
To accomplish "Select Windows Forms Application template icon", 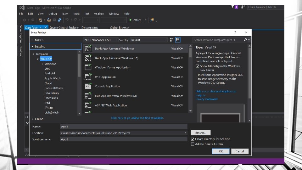I will tap(88, 67).
